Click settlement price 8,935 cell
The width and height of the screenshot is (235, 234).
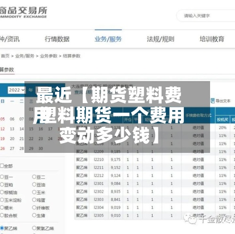(116, 192)
